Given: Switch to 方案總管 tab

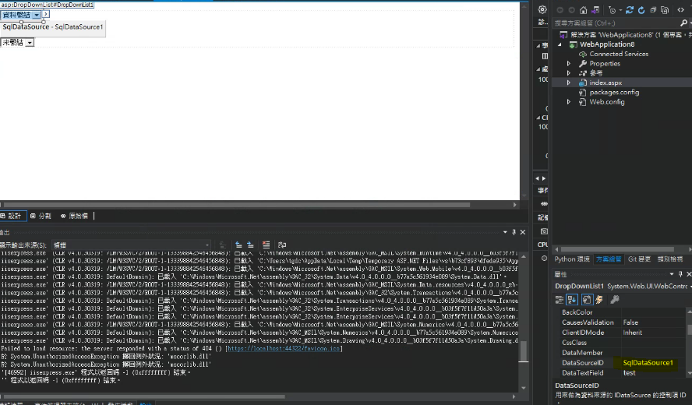Looking at the screenshot, I should pyautogui.click(x=609, y=259).
